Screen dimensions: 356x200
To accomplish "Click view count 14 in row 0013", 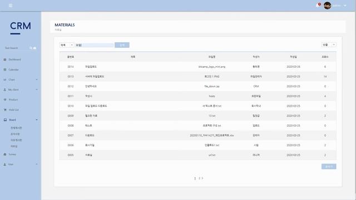I will pos(325,77).
